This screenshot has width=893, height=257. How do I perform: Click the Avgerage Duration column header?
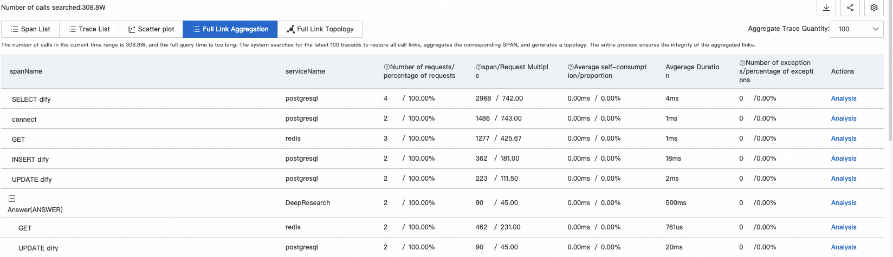point(692,71)
